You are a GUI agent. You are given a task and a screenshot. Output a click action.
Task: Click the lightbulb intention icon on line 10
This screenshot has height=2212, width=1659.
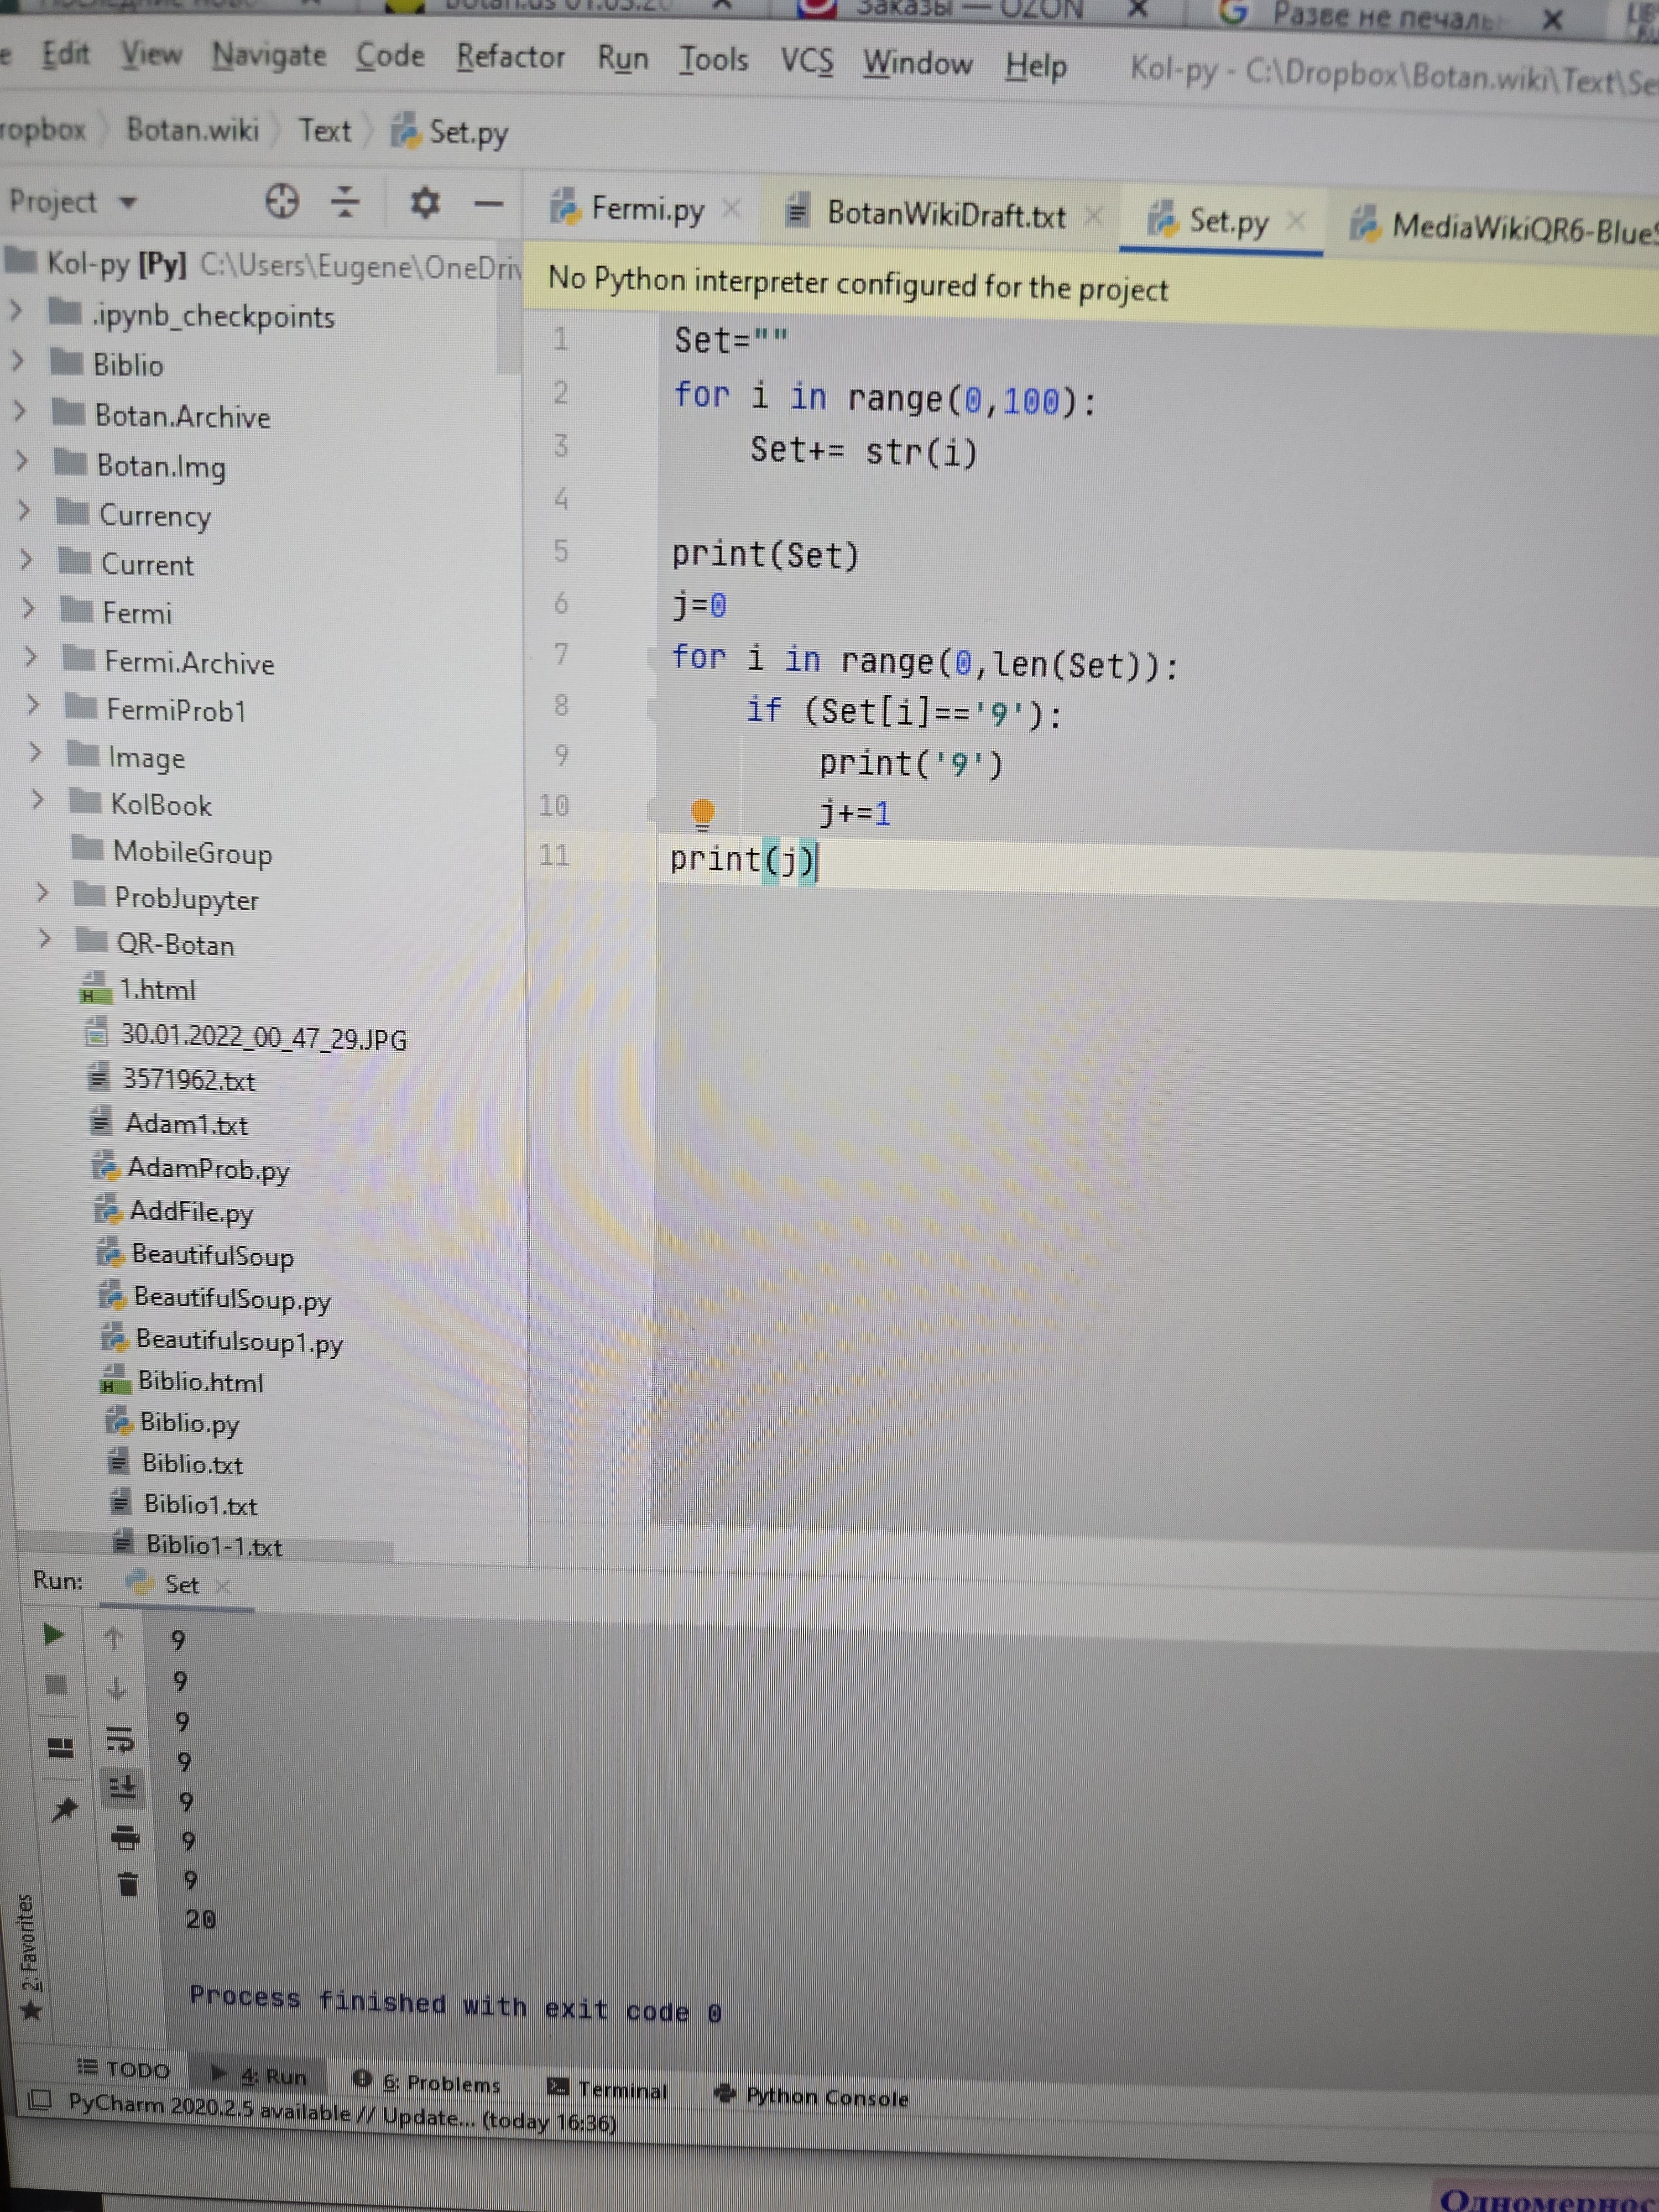pos(703,813)
